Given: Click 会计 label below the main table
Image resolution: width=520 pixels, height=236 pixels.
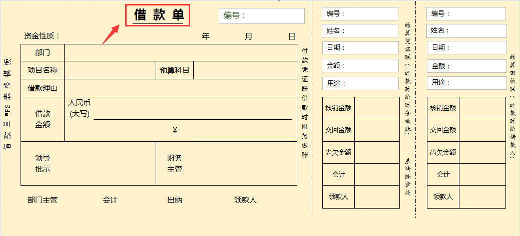Looking at the screenshot, I should (x=110, y=200).
